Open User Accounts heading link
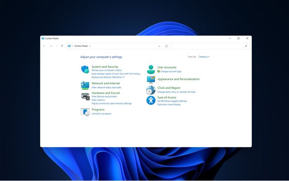 (x=167, y=67)
